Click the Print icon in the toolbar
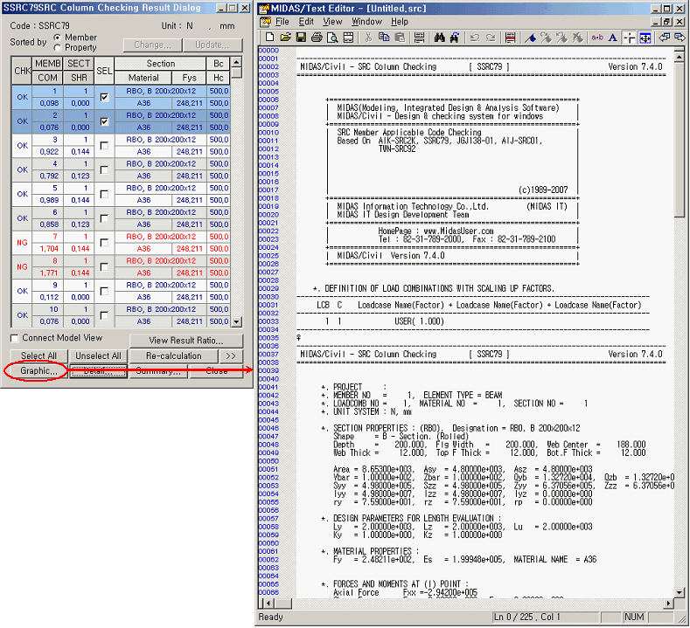 pyautogui.click(x=317, y=38)
